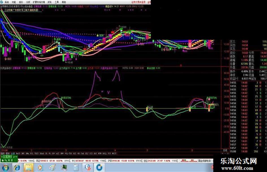Open the 帮助 menu
Screen dimensions: 267x172
(x=64, y=2)
